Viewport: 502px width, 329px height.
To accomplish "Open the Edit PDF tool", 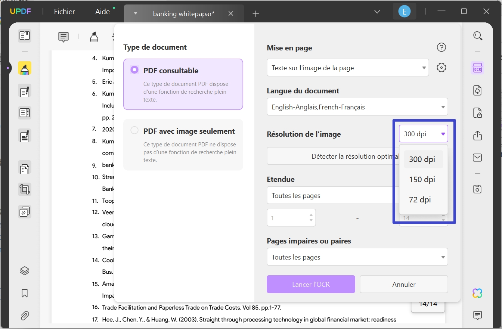I will 25,91.
